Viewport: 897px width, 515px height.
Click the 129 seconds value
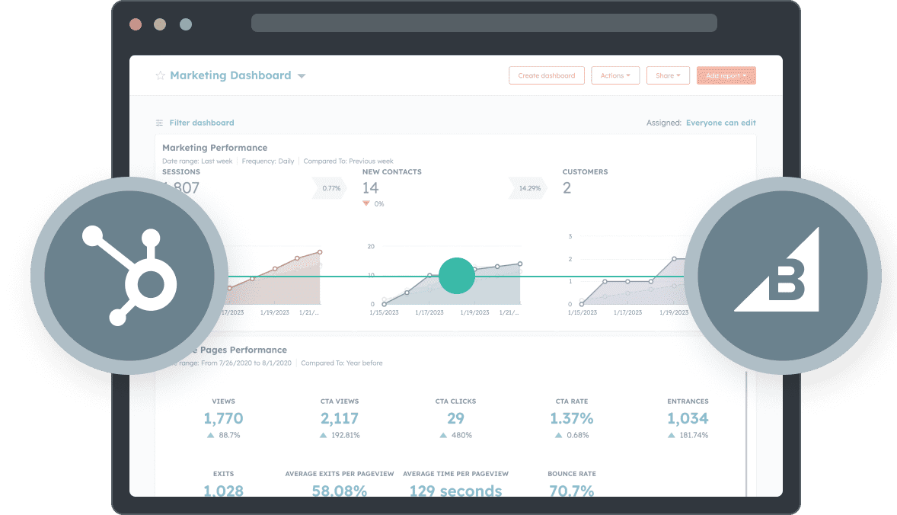(x=455, y=491)
